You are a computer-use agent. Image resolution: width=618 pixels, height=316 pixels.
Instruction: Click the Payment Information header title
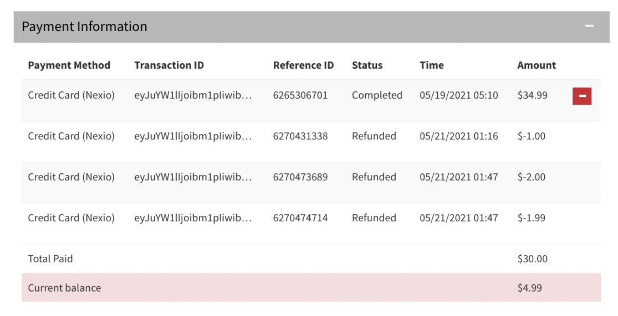click(84, 27)
